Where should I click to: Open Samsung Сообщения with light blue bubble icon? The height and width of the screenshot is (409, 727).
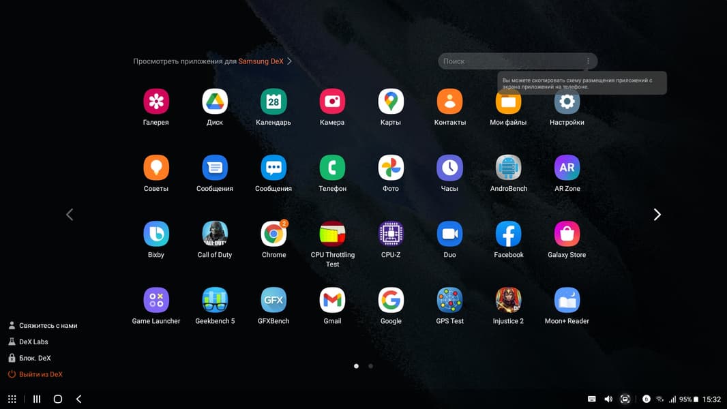[x=273, y=168]
